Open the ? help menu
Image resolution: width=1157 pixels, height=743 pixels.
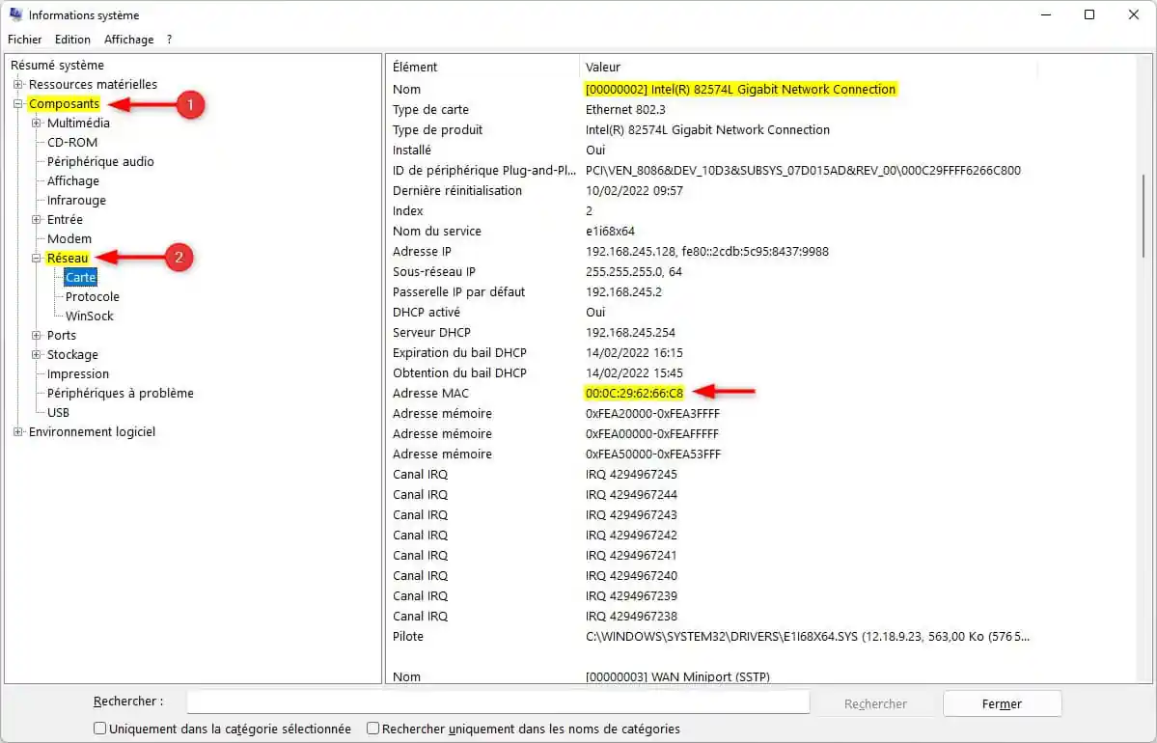pos(169,40)
